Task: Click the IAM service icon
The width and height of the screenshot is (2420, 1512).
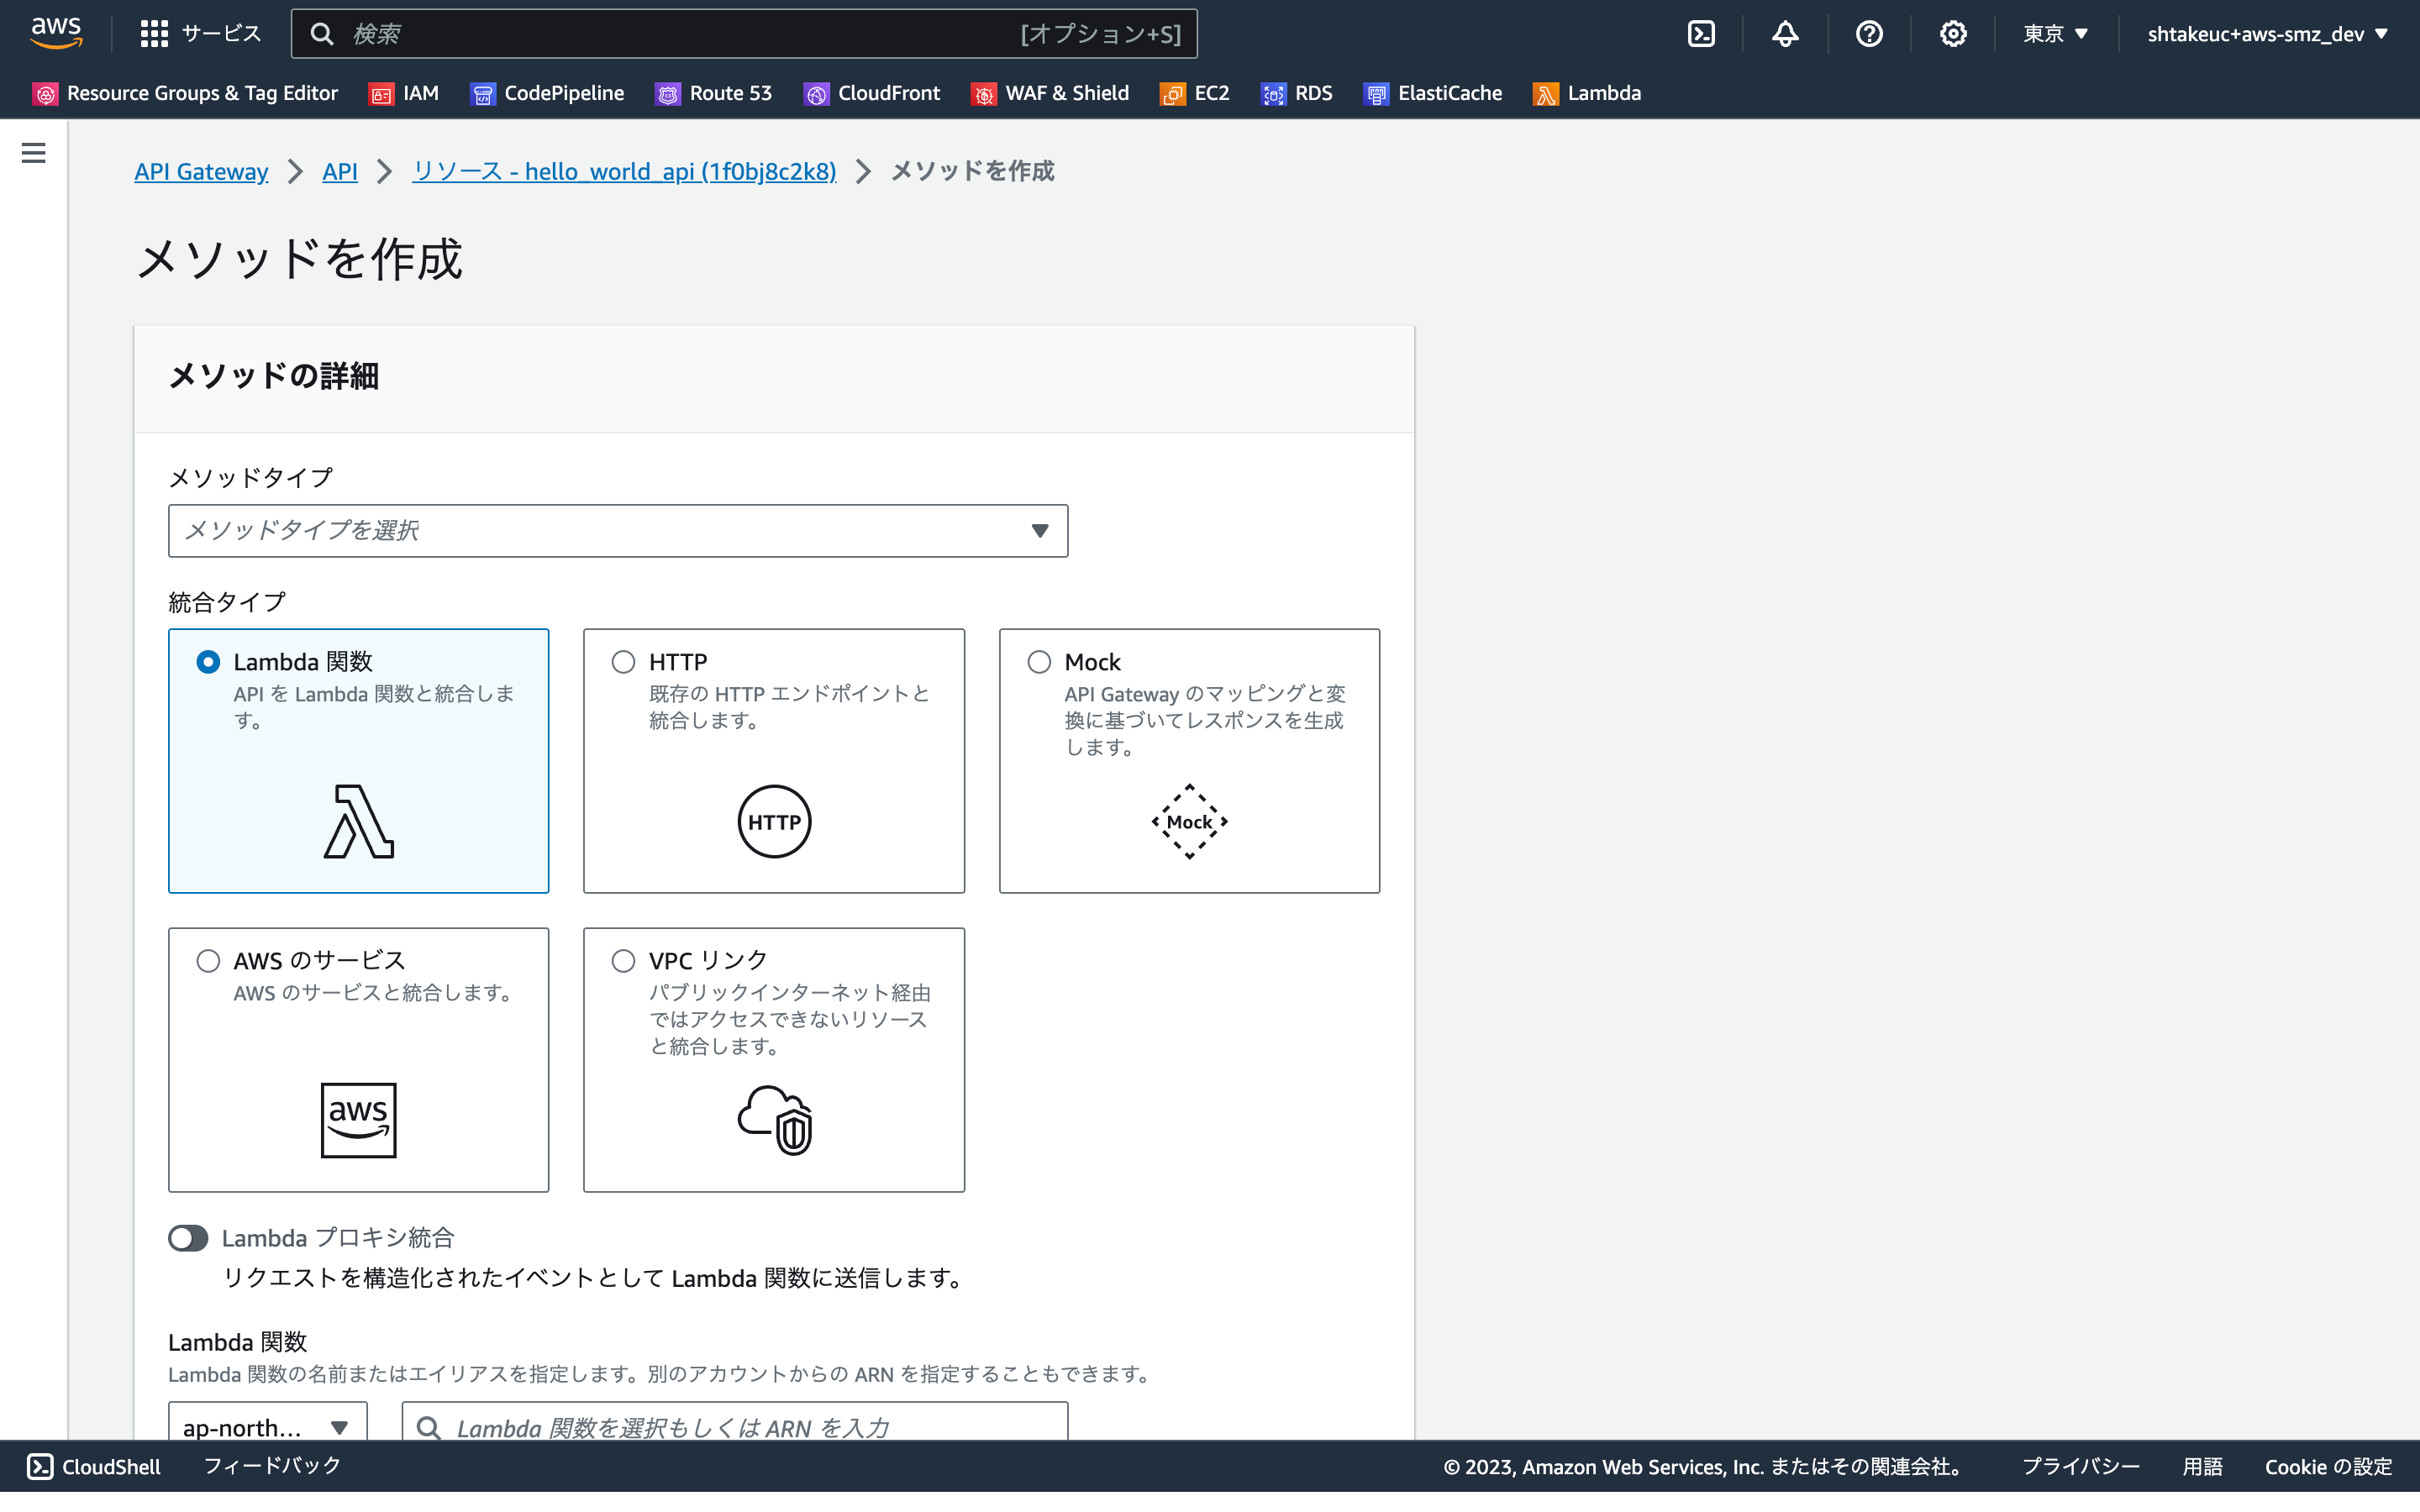Action: tap(381, 94)
